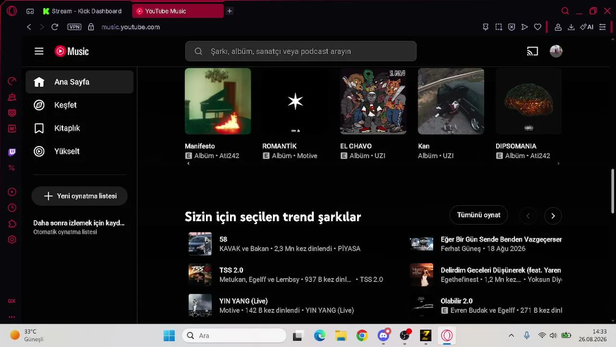Click the send-to-flow arrow icon

[525, 27]
